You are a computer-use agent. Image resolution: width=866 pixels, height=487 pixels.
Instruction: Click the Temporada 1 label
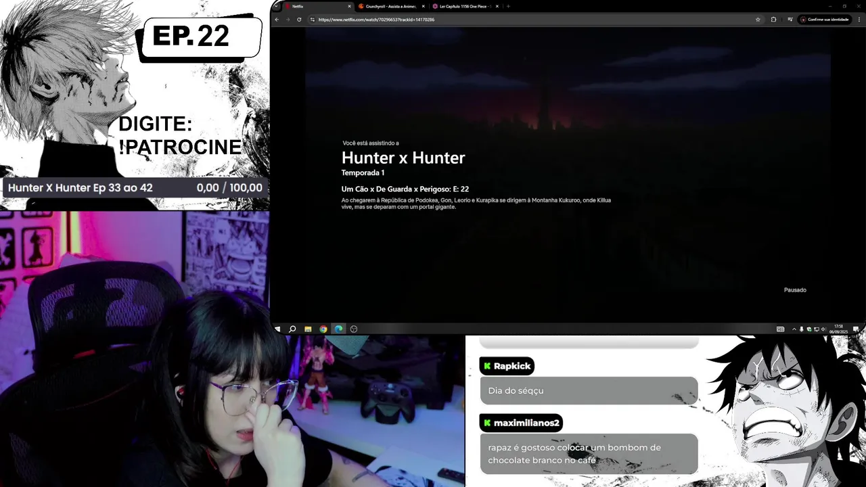(363, 173)
